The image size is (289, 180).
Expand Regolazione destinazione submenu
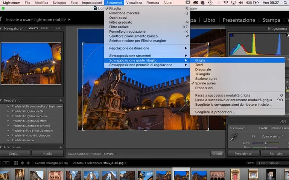click(x=147, y=48)
